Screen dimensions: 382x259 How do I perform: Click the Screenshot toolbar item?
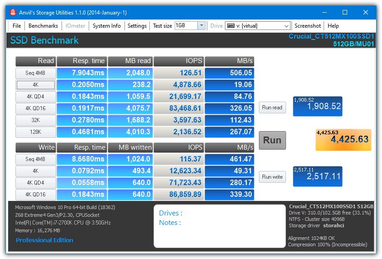(307, 26)
